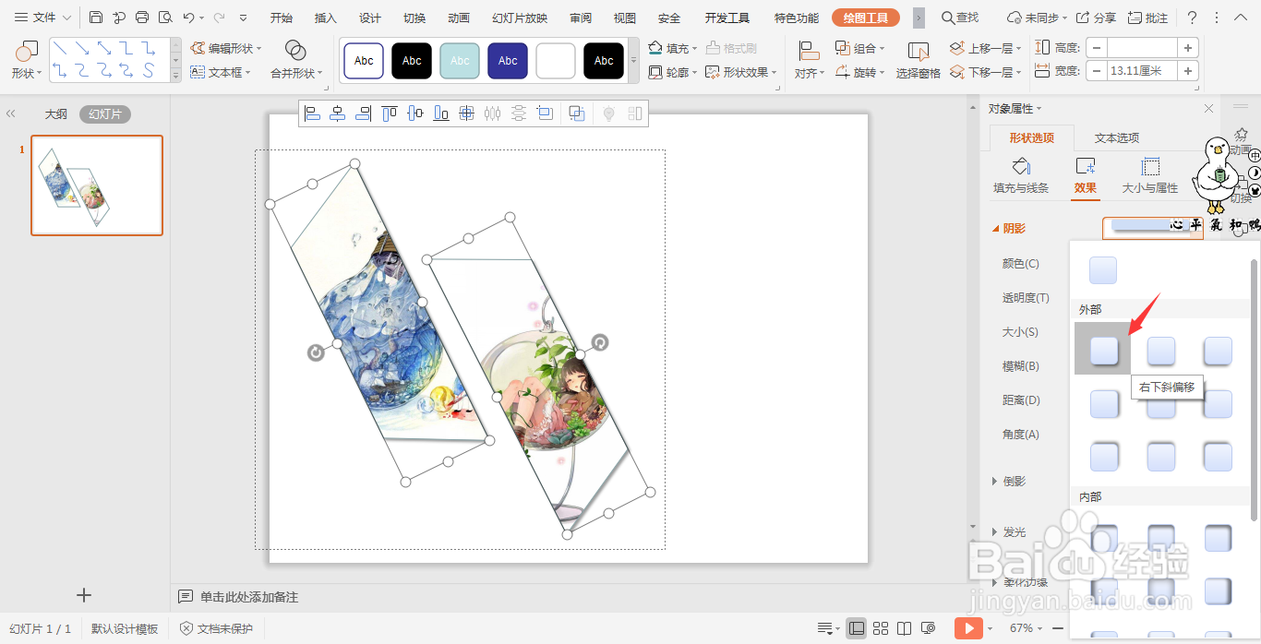The width and height of the screenshot is (1261, 644).
Task: Open the 文件 menu dropdown
Action: 42,18
